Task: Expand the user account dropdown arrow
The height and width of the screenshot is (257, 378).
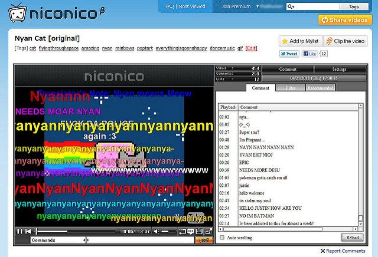Action: click(x=258, y=6)
